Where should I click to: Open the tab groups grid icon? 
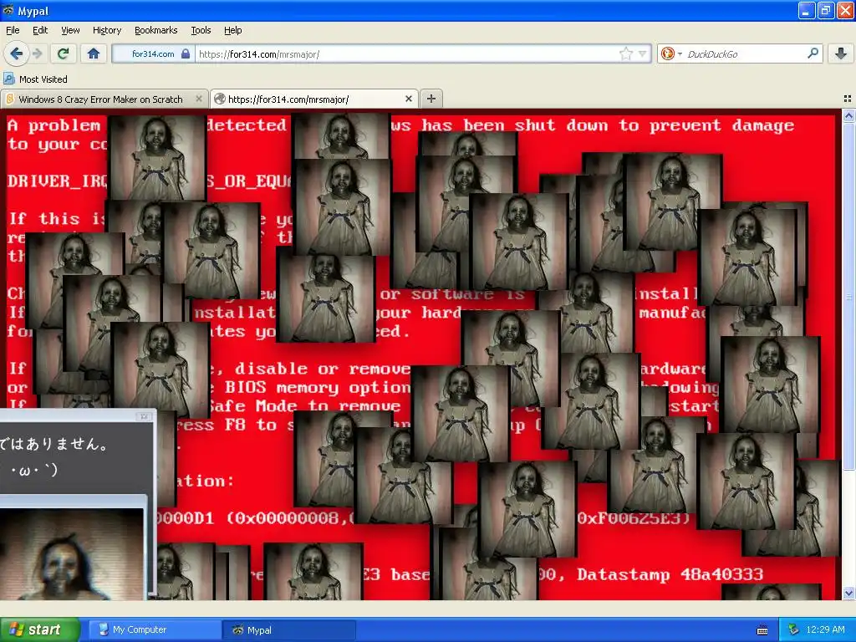(848, 99)
